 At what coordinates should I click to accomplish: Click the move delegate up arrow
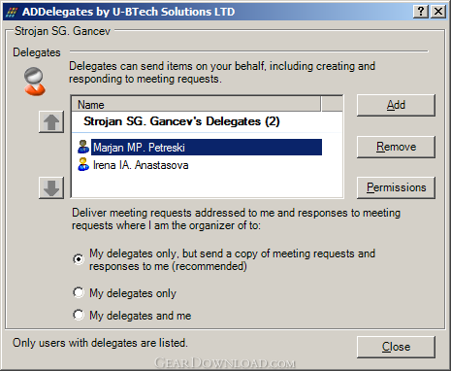(51, 122)
